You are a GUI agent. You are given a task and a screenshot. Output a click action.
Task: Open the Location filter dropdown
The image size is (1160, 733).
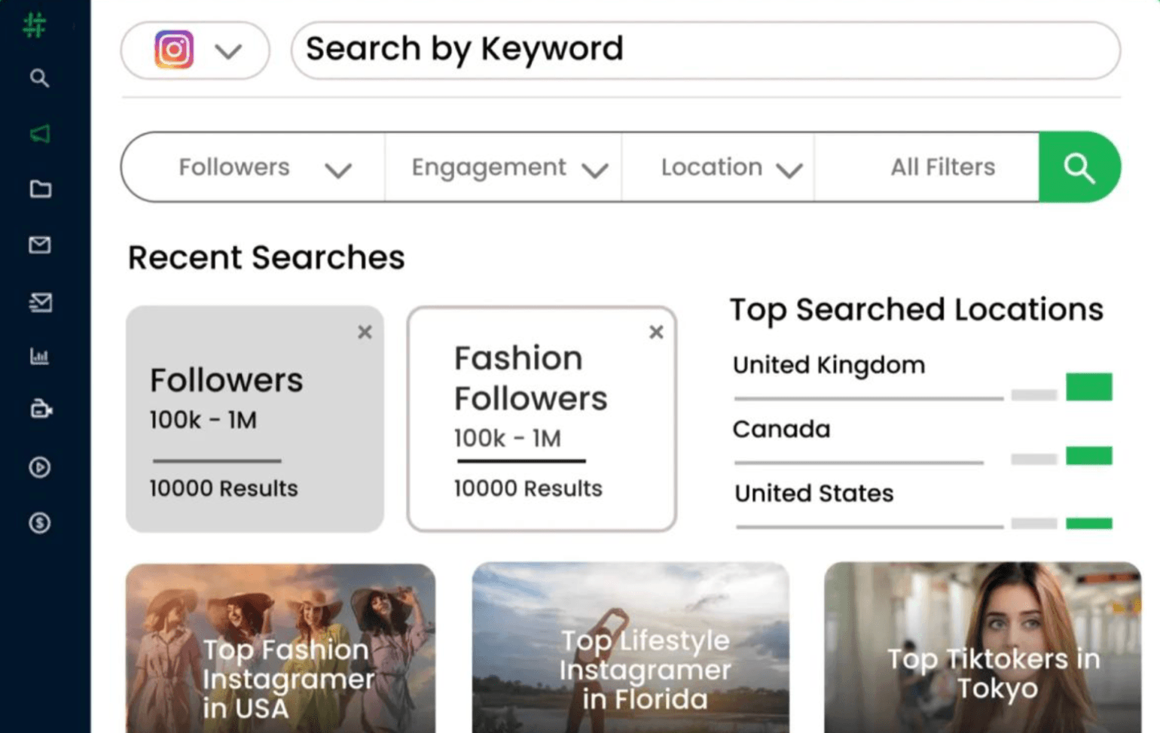coord(718,167)
